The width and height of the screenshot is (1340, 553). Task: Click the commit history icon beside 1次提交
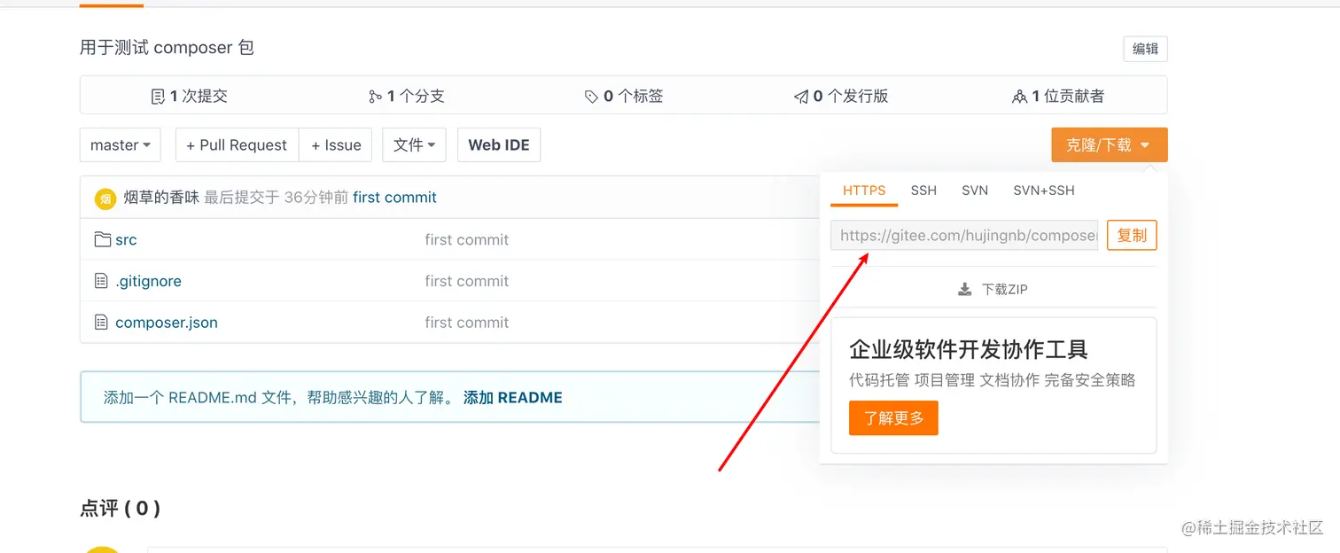[159, 95]
